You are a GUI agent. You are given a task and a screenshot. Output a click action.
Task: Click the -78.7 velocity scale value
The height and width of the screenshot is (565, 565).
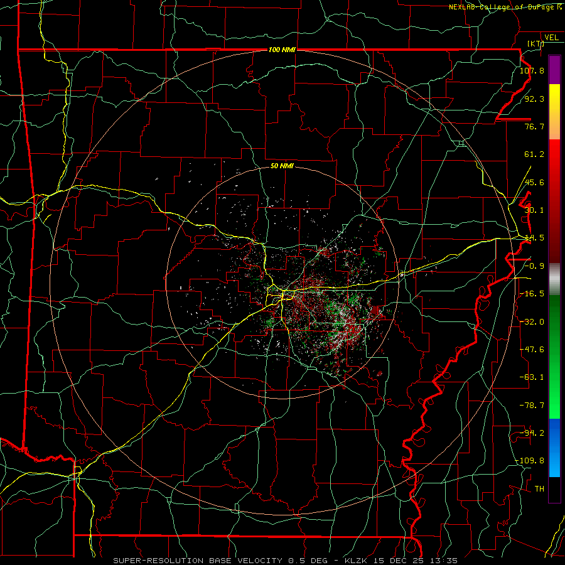point(532,406)
